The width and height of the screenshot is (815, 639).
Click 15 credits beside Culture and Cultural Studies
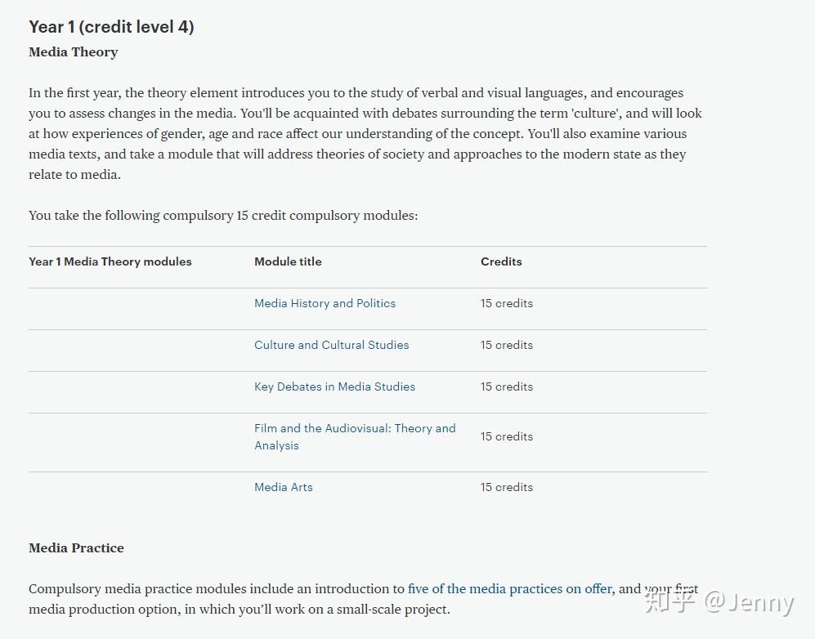pos(507,345)
